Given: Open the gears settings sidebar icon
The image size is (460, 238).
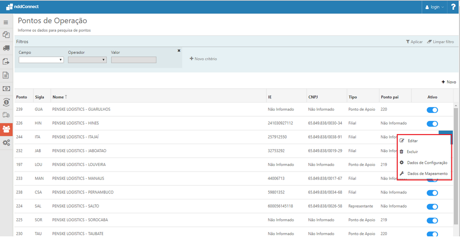Looking at the screenshot, I should pyautogui.click(x=6, y=142).
